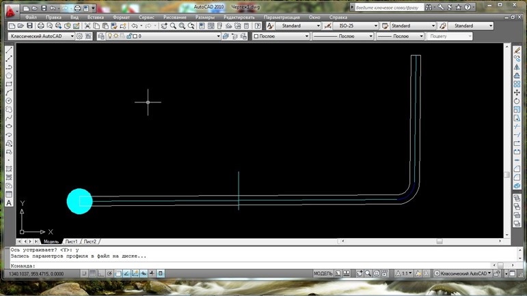
Task: Select the Polygon tool in the Draw toolbar
Action: coord(9,76)
